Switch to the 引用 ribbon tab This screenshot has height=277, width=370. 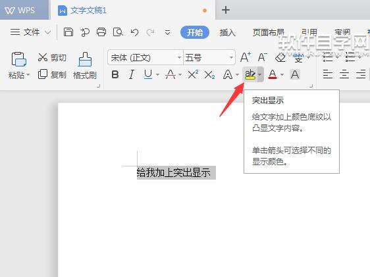pos(309,32)
